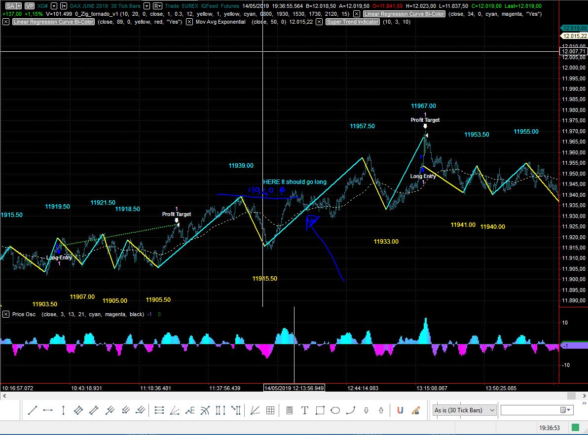The height and width of the screenshot is (435, 588).
Task: Click the Price Osc indicator label
Action: [24, 314]
